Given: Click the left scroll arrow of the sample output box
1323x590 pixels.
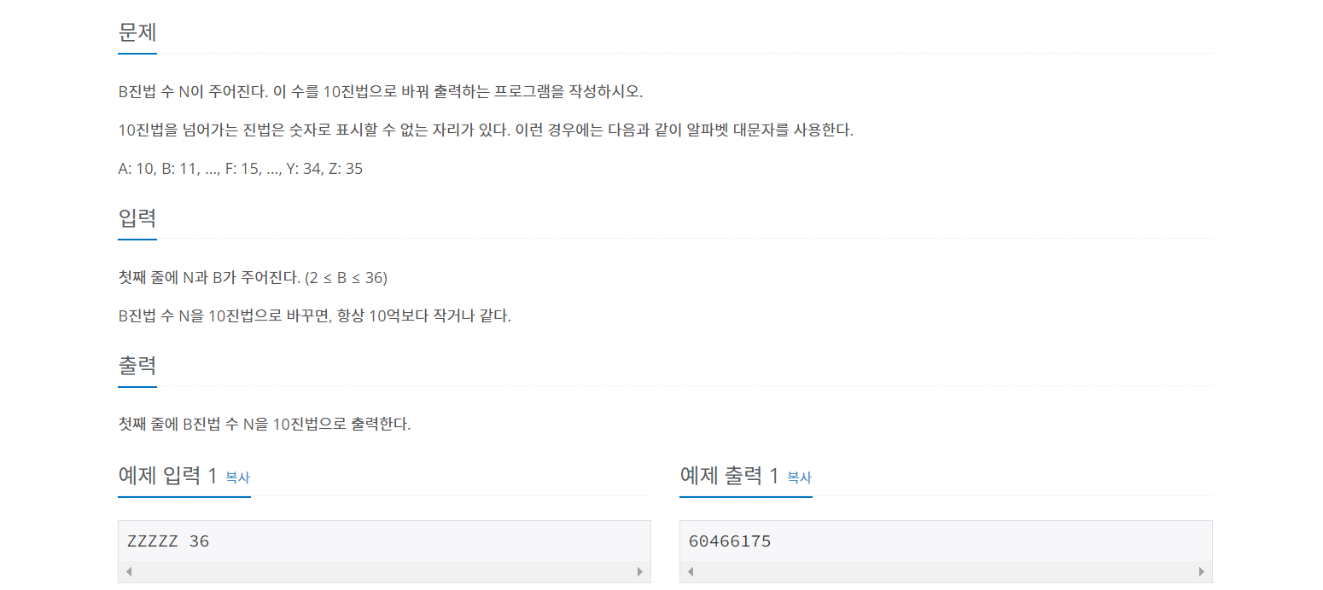Looking at the screenshot, I should 690,571.
